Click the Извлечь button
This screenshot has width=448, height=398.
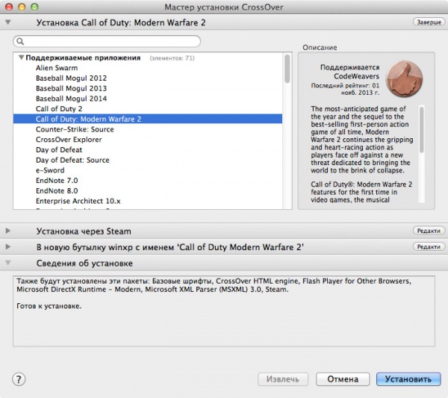point(283,379)
